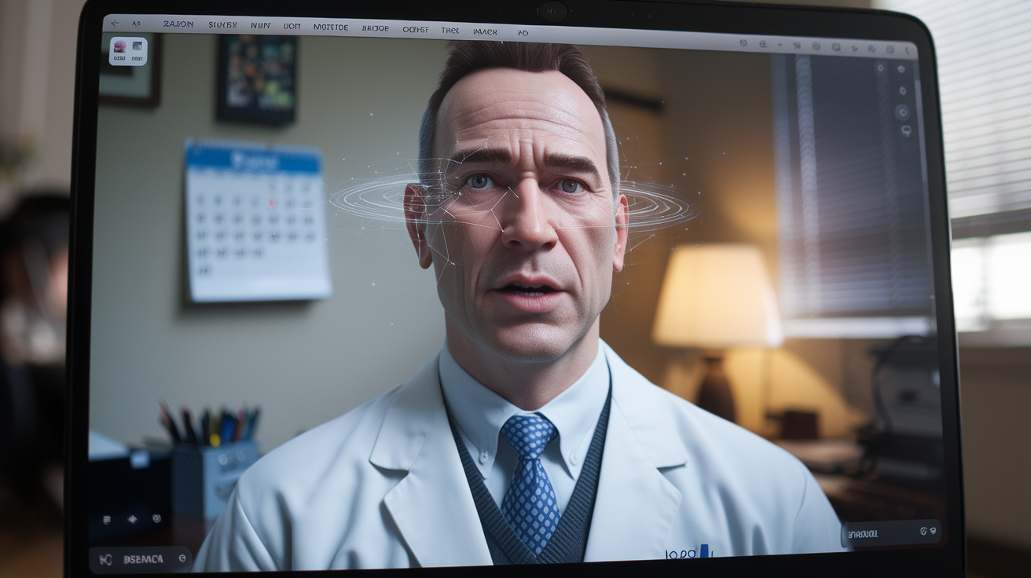Click the document icon in the bottom-left corner
The width and height of the screenshot is (1031, 578).
point(106,520)
